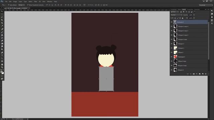Click the add layer mask icon

pos(194,74)
